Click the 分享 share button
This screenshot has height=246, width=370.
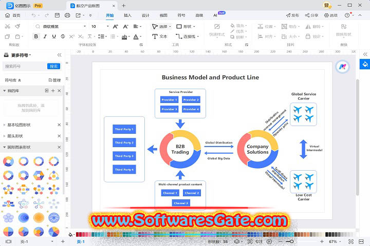(311, 15)
